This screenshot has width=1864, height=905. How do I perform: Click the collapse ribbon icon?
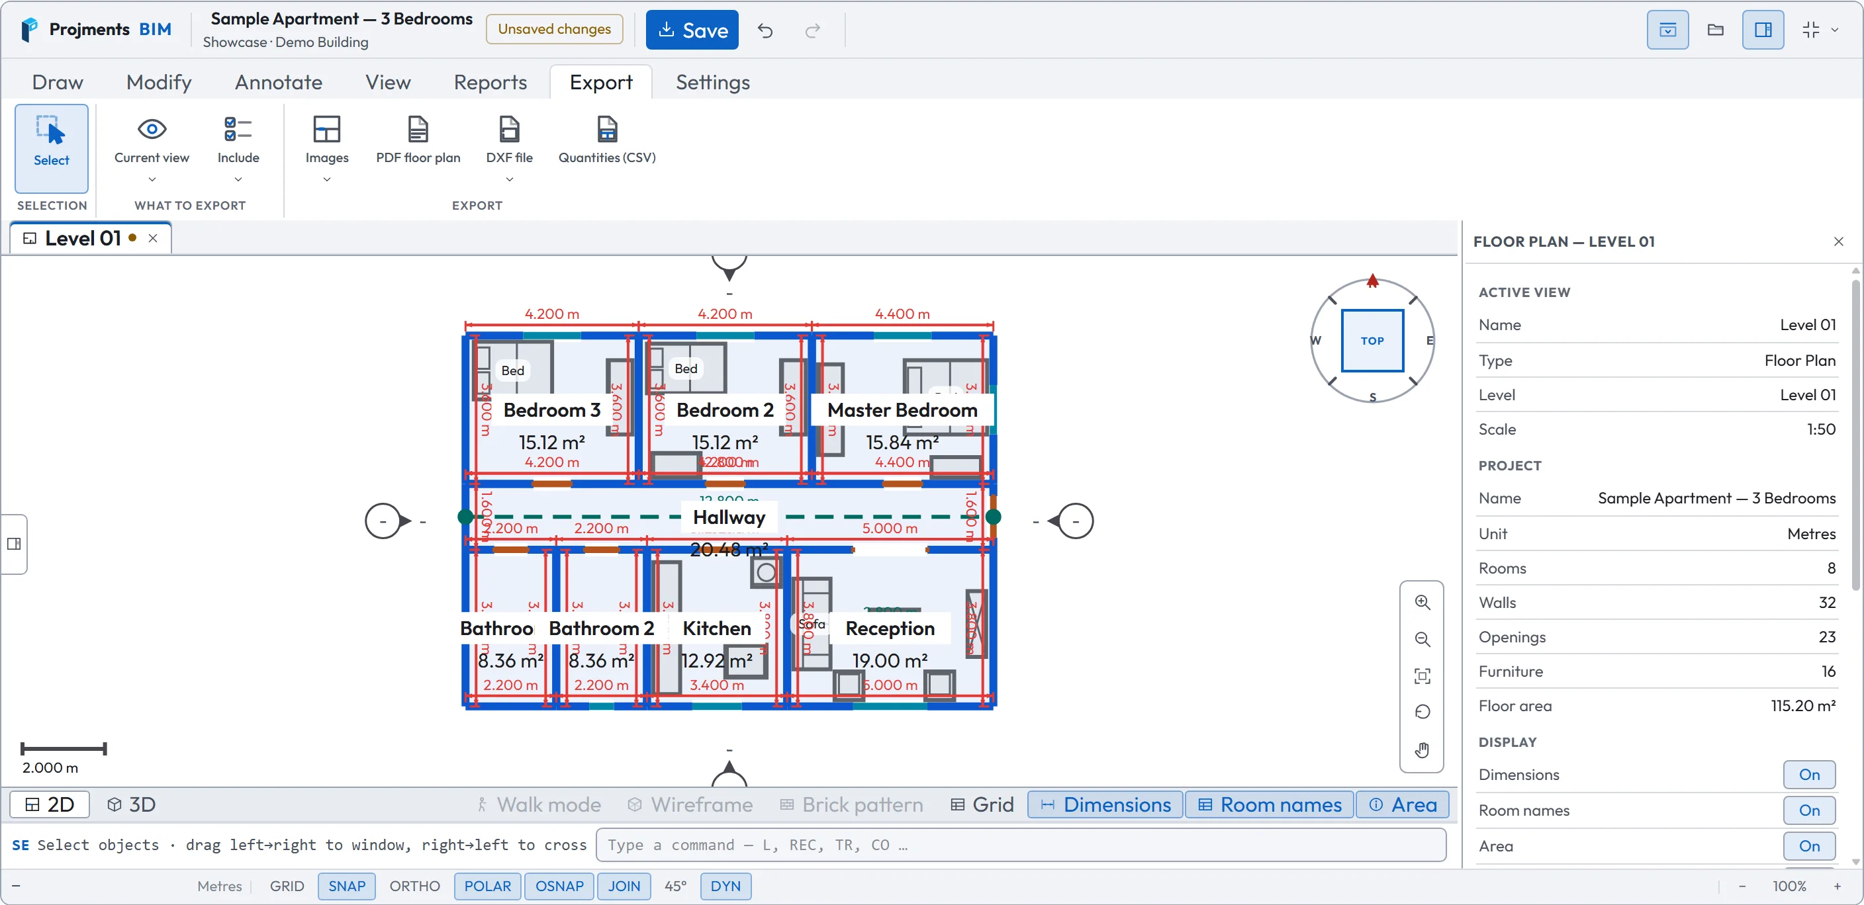click(1810, 30)
